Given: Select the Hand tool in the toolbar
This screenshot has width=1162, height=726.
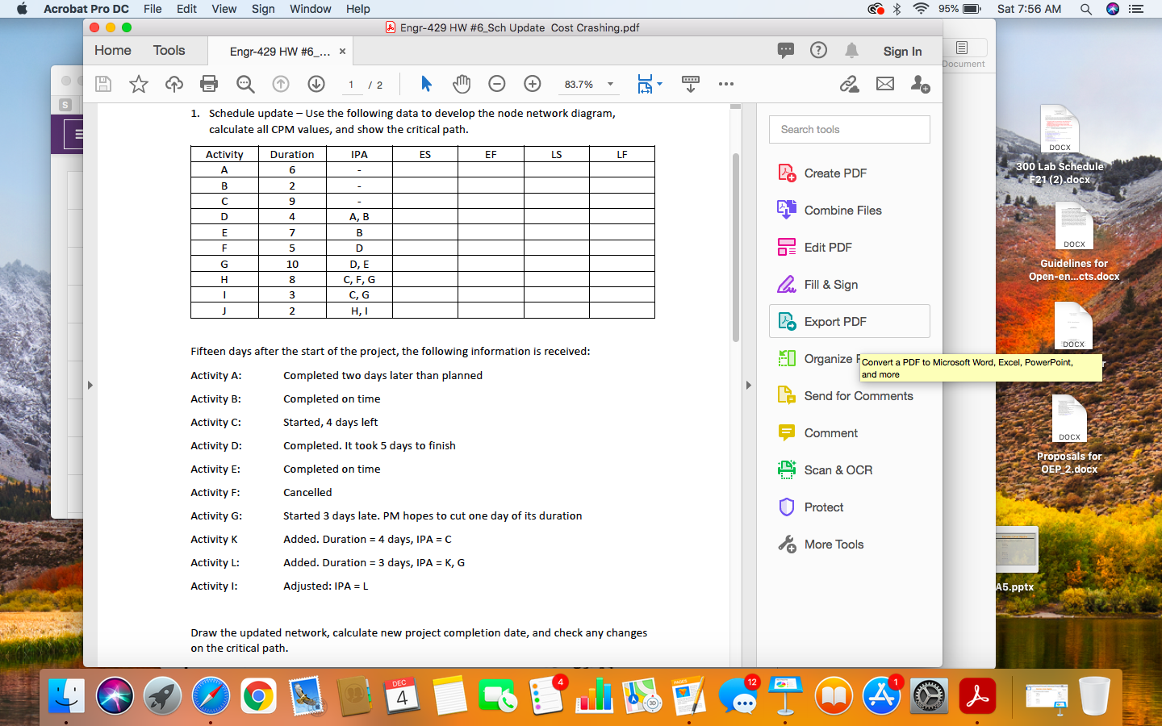Looking at the screenshot, I should tap(461, 84).
